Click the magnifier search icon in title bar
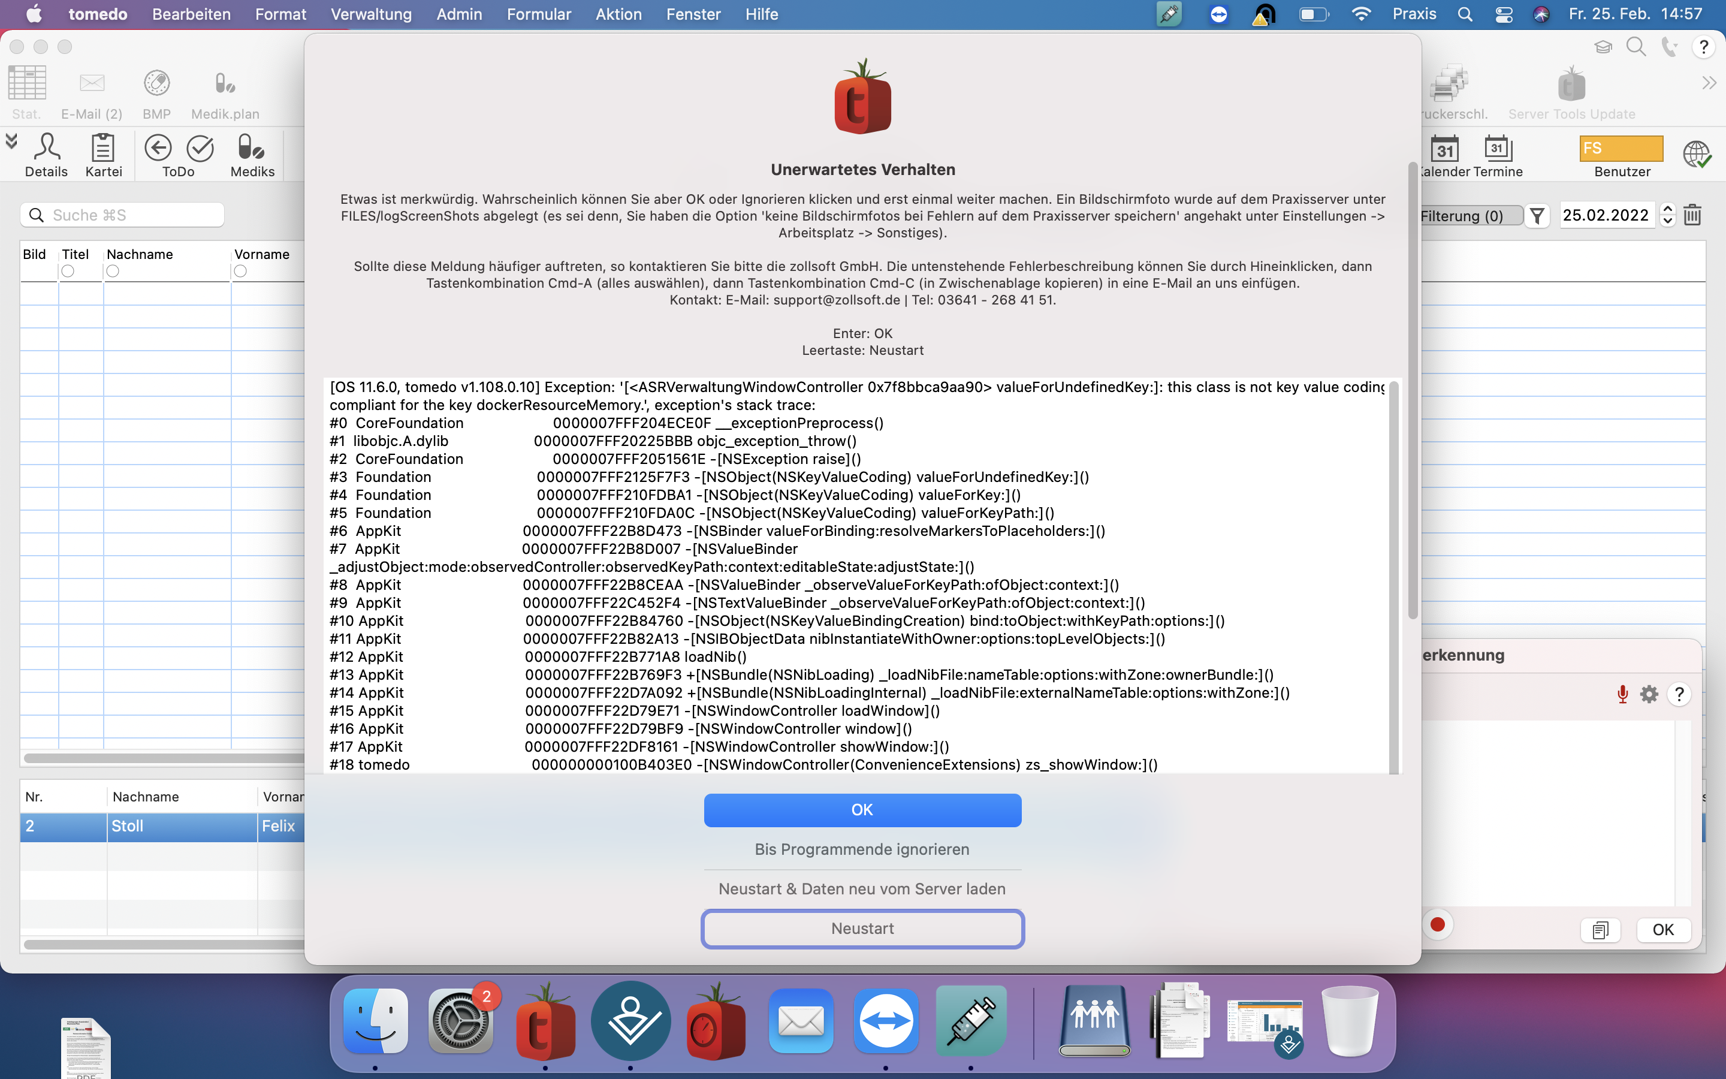This screenshot has width=1726, height=1079. pos(1636,47)
